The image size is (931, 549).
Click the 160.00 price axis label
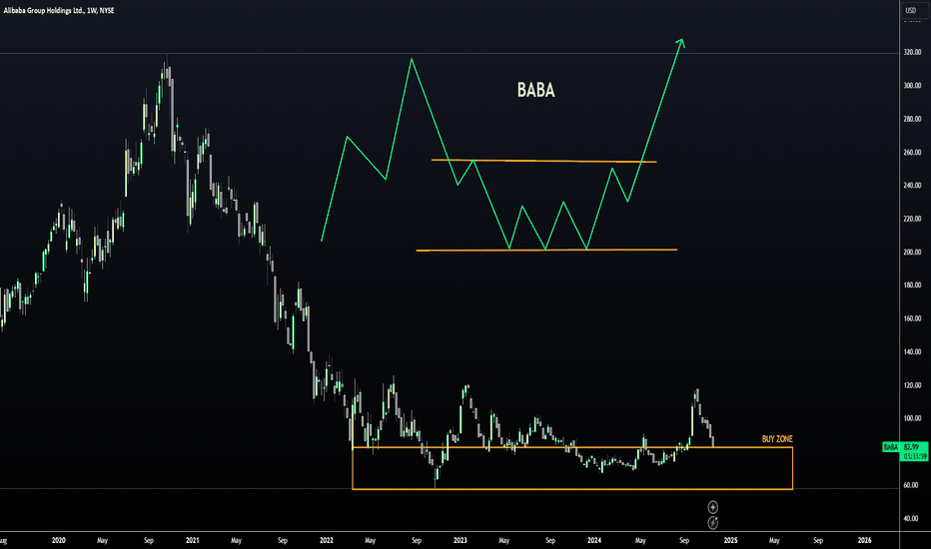pos(912,318)
